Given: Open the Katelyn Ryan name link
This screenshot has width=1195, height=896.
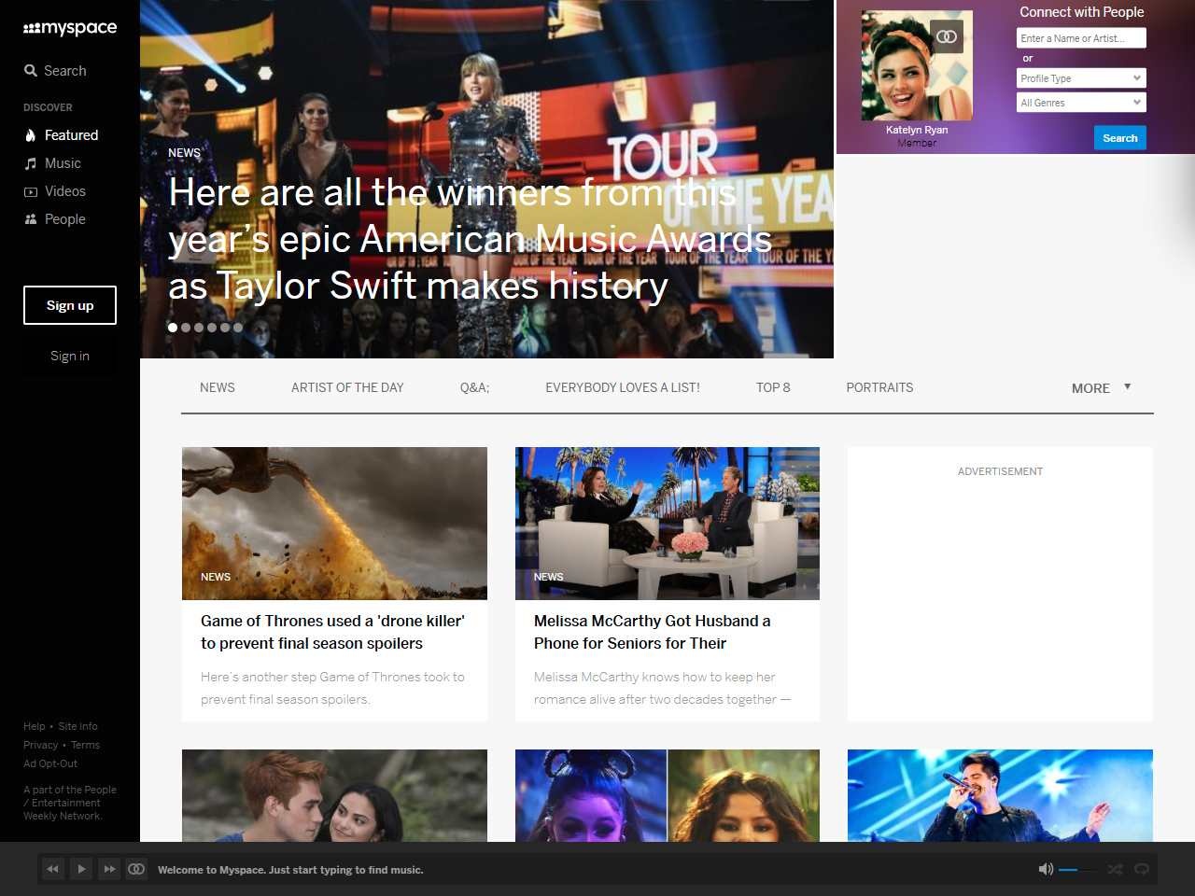Looking at the screenshot, I should pyautogui.click(x=917, y=130).
